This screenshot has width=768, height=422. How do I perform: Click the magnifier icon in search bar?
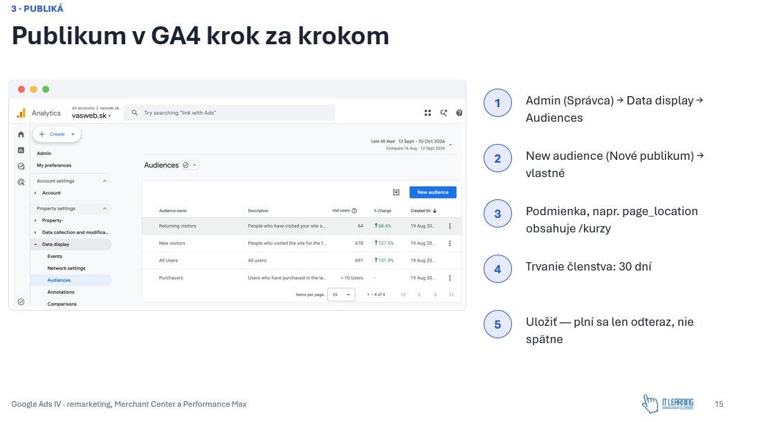pyautogui.click(x=135, y=113)
